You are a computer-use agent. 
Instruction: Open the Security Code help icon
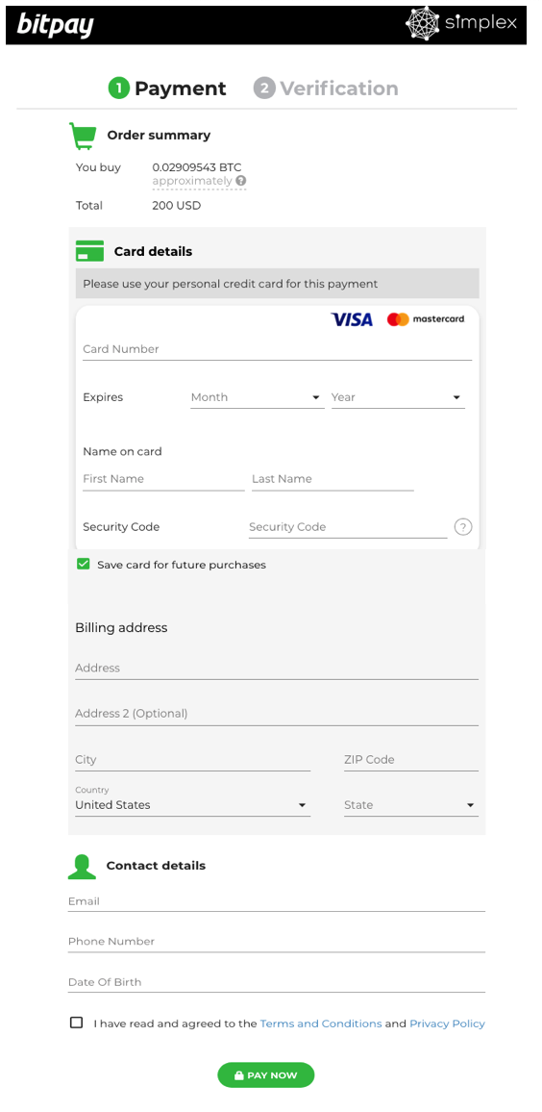tap(462, 527)
